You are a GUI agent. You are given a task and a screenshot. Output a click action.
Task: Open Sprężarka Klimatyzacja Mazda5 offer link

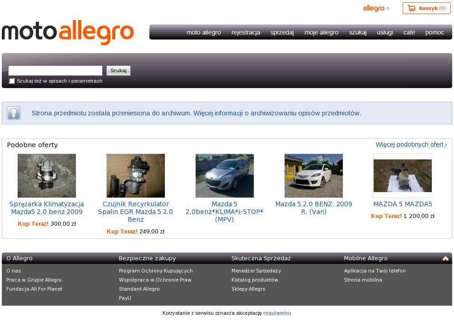(47, 208)
